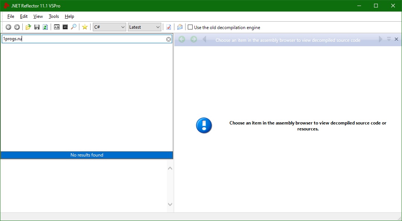402x221 pixels.
Task: Open the Help menu
Action: (69, 16)
